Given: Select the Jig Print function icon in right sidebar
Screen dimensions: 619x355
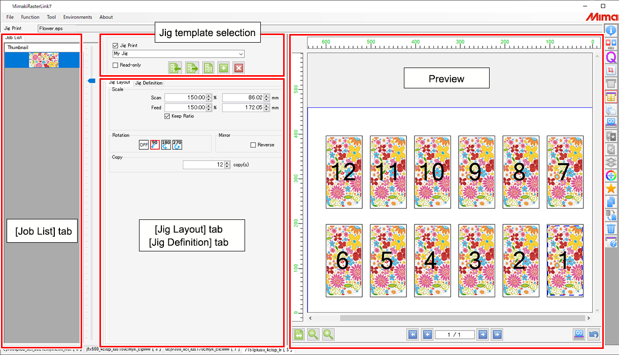Looking at the screenshot, I should pyautogui.click(x=611, y=97).
